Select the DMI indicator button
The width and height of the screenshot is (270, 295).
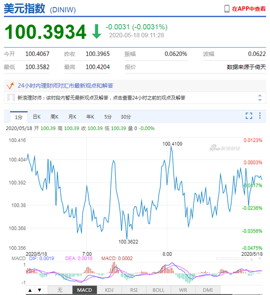pos(208,290)
